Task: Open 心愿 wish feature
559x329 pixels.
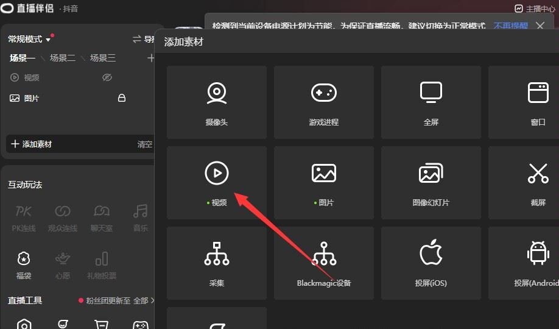Action: [x=62, y=266]
